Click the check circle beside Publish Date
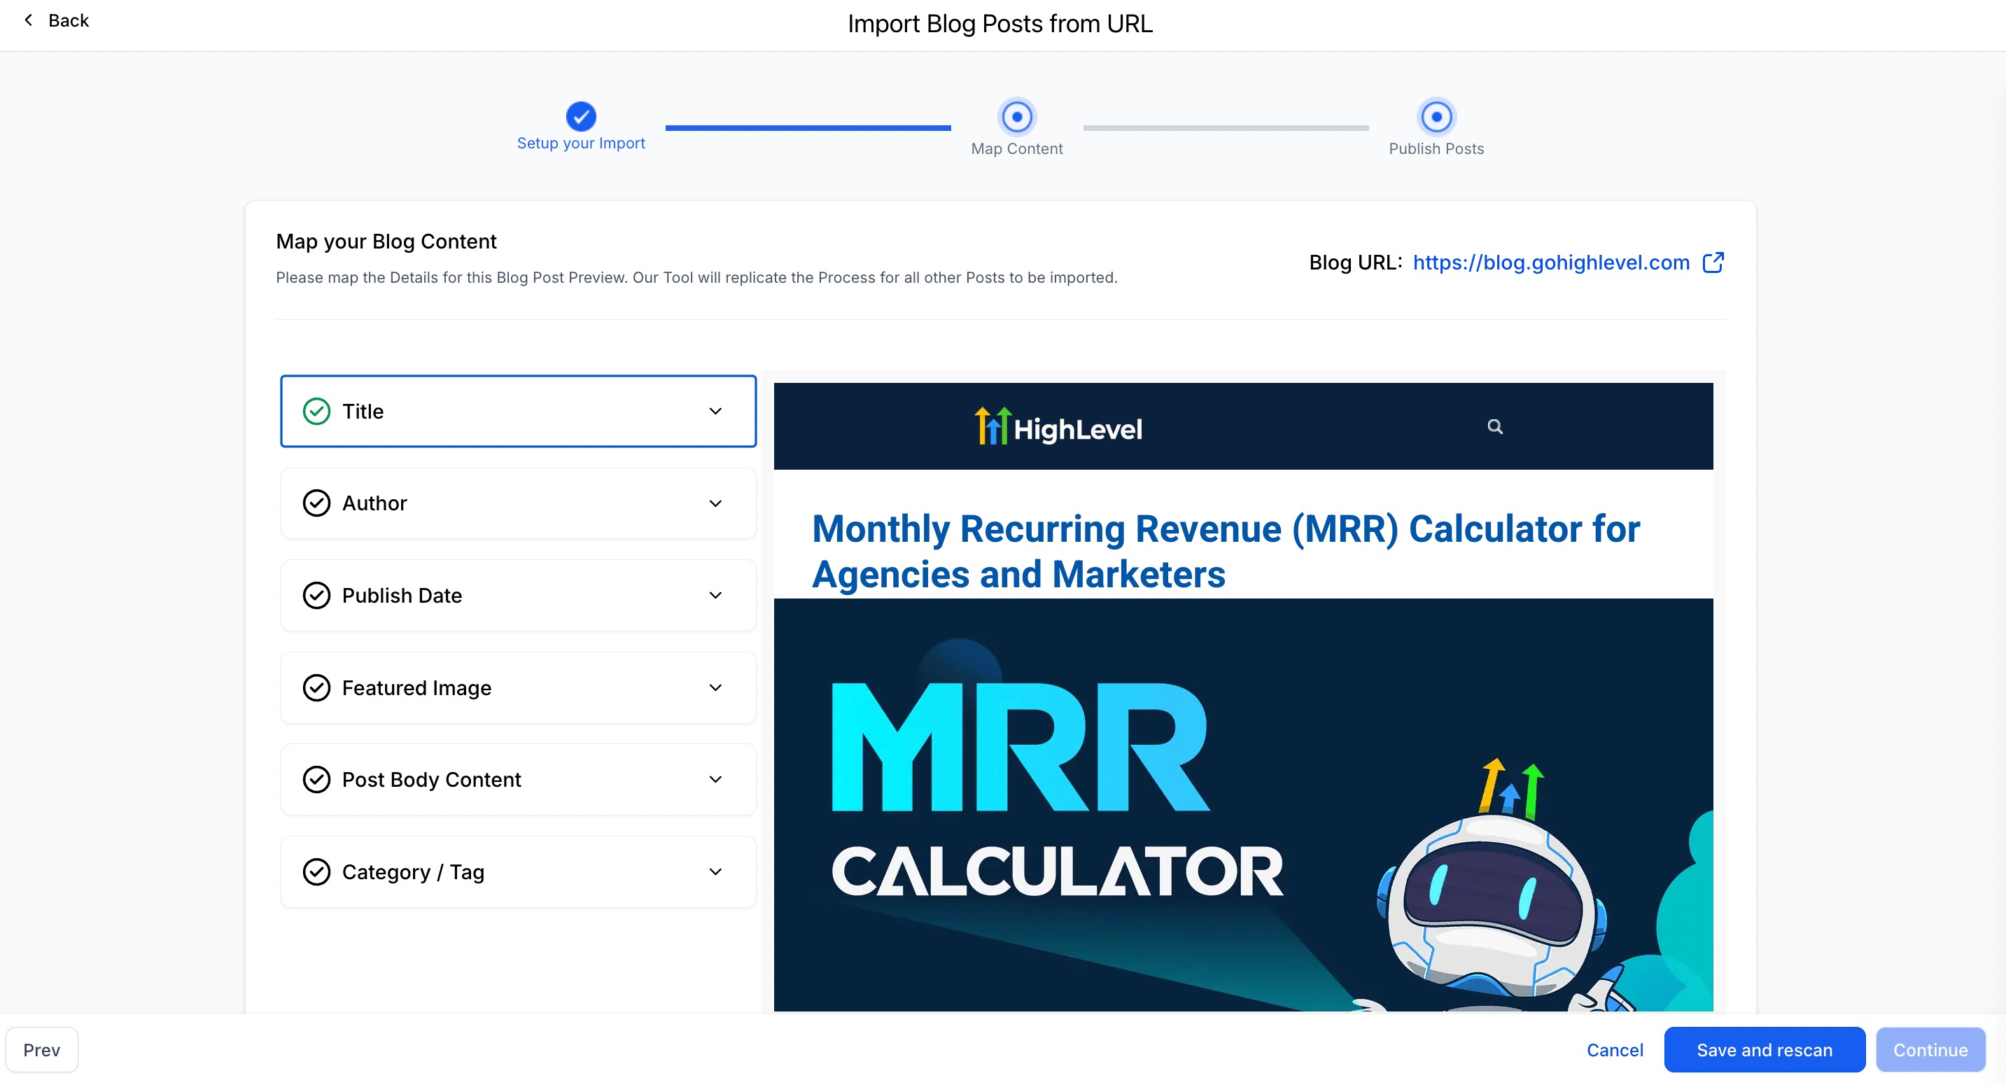 pos(316,595)
